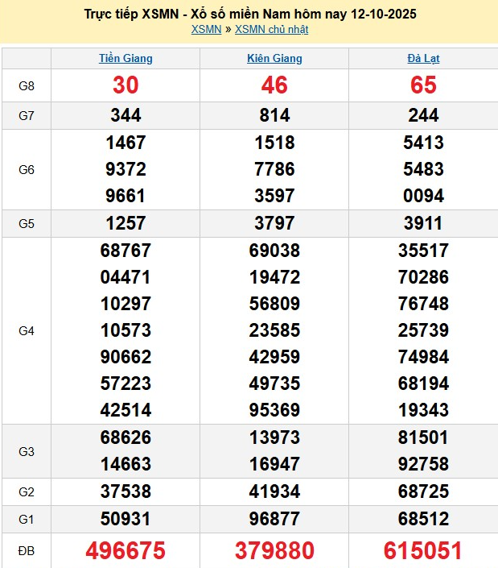
Task: Select Đà Lạt G7 result 244
Action: 423,116
